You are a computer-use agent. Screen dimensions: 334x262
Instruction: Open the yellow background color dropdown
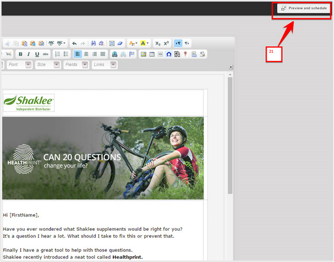tap(144, 44)
